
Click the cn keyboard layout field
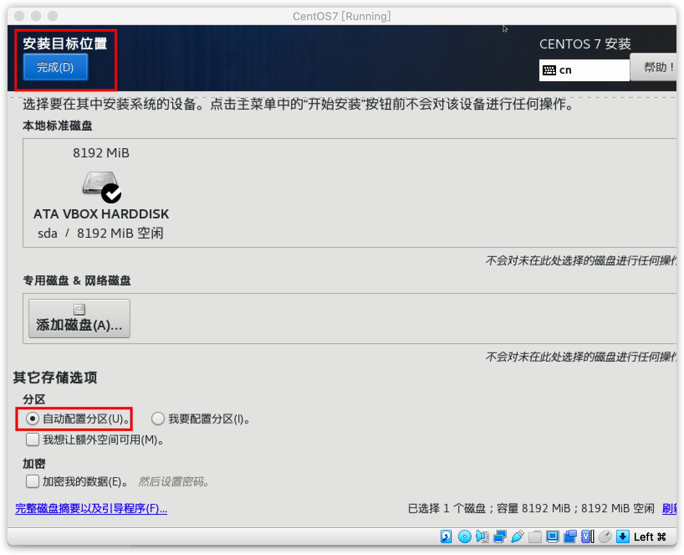pos(584,70)
